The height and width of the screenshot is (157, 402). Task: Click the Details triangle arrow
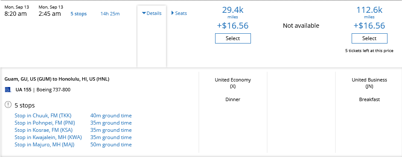tap(144, 13)
